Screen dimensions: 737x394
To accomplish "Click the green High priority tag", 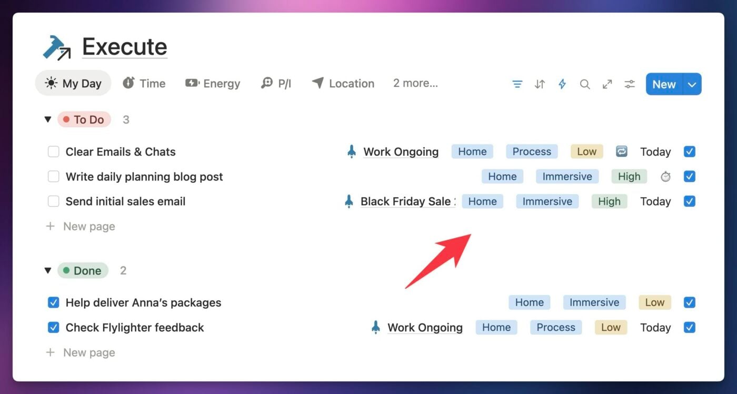I will pyautogui.click(x=629, y=176).
